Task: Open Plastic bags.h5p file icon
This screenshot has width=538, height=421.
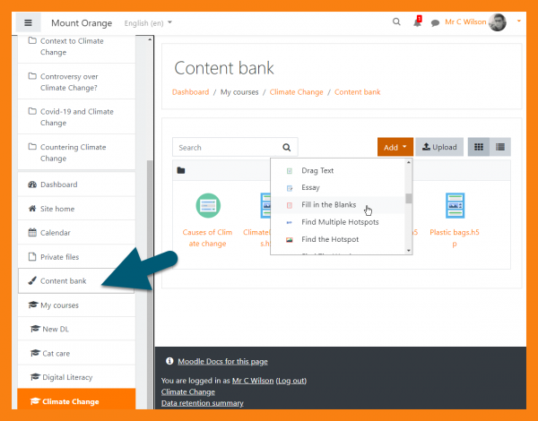Action: (x=455, y=206)
